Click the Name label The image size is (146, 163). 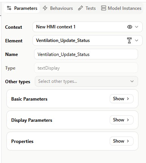click(x=11, y=54)
